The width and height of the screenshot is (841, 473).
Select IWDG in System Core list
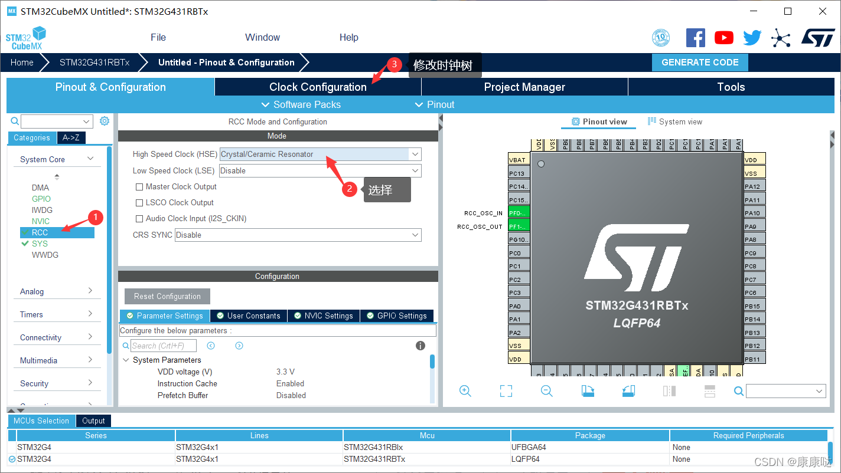coord(42,210)
